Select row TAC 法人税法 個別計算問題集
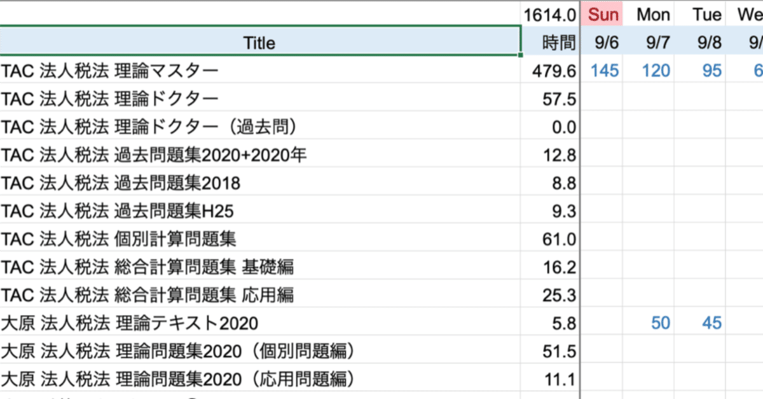The height and width of the screenshot is (399, 763). click(x=259, y=239)
